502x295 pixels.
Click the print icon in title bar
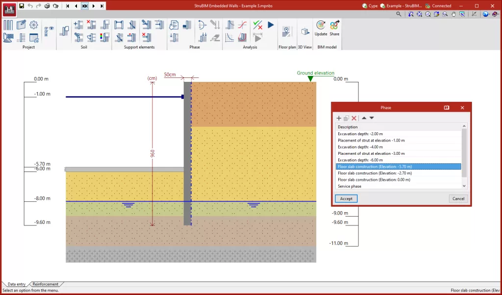(x=47, y=6)
